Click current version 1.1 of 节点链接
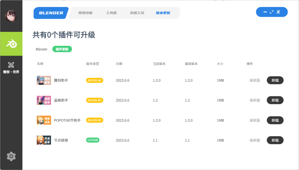Screen dimensions: 299x170 point(155,140)
